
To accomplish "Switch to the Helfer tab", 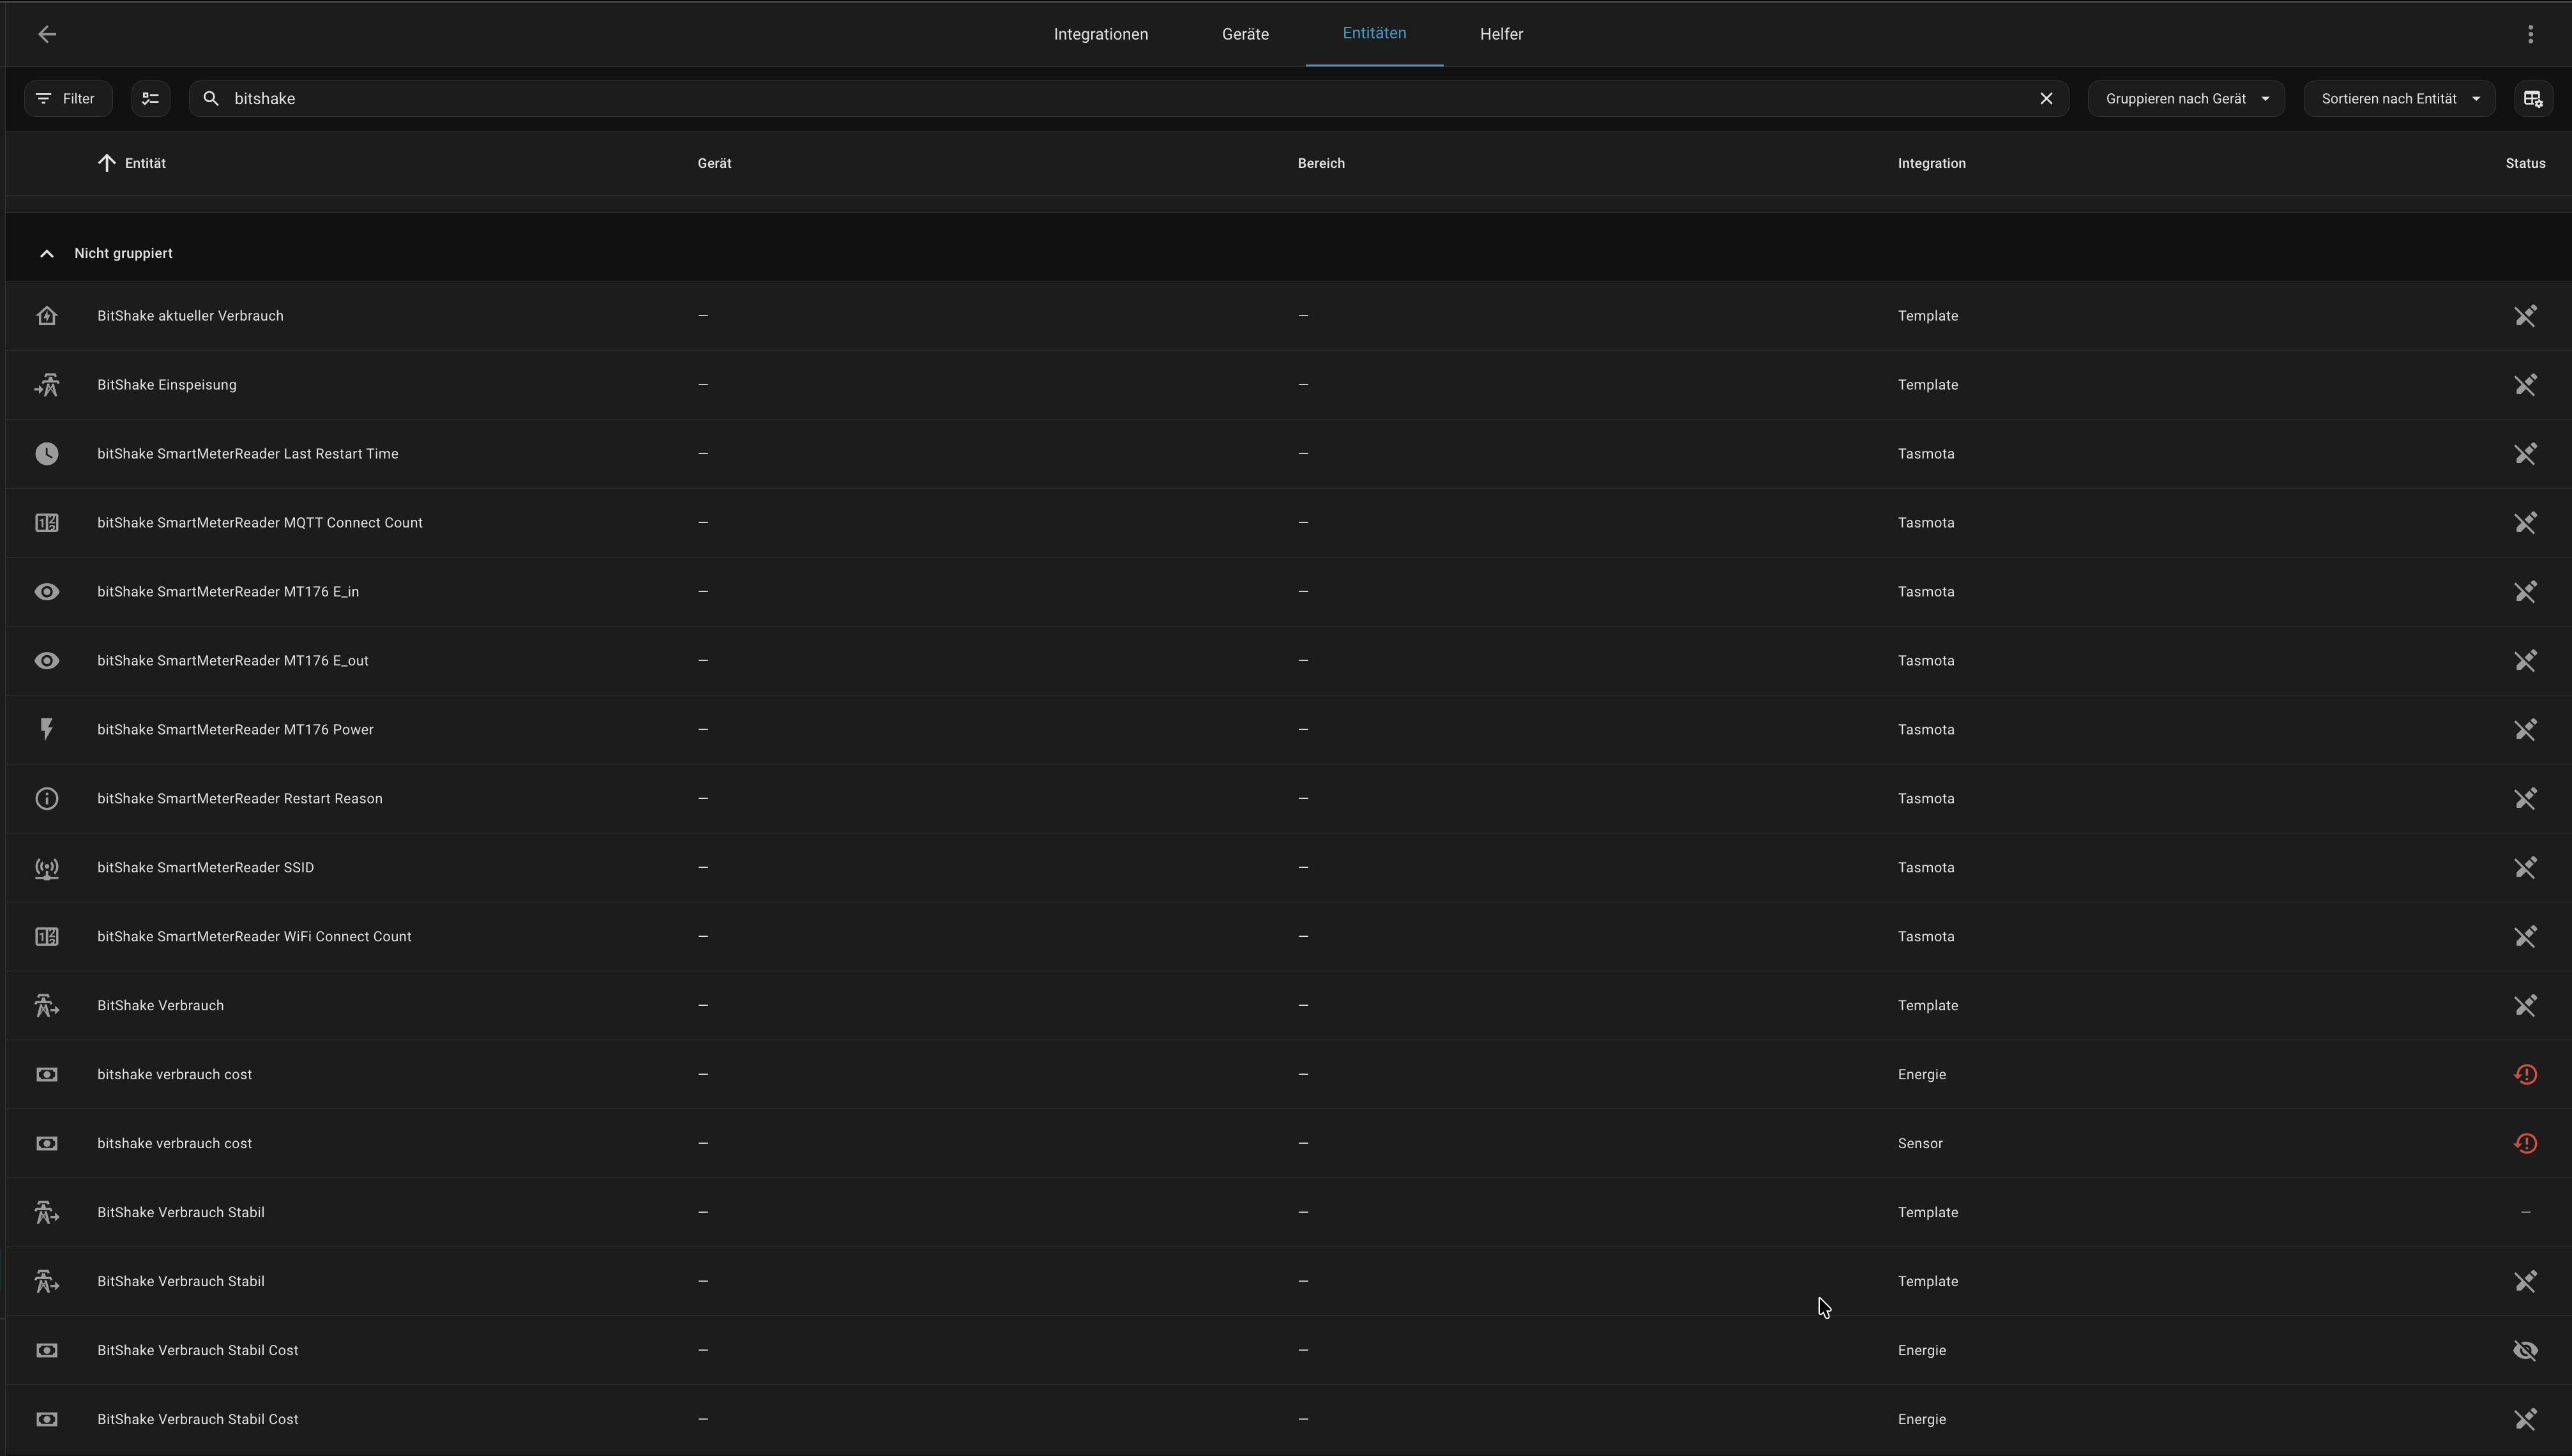I will (x=1501, y=34).
